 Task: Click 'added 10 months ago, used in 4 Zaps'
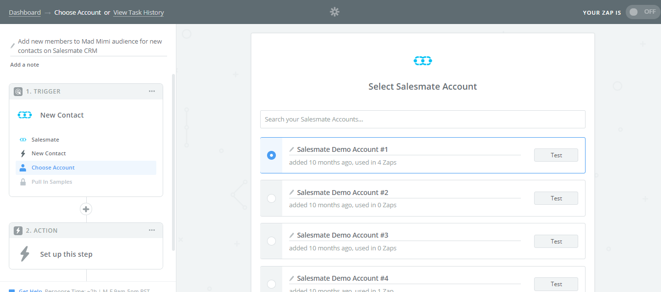[x=343, y=162]
